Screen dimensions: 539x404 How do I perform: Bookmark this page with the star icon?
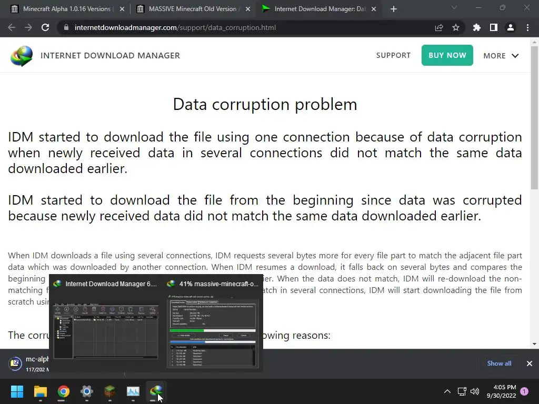(x=456, y=27)
